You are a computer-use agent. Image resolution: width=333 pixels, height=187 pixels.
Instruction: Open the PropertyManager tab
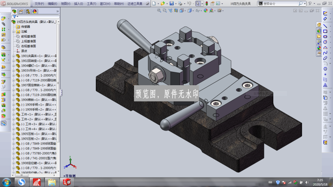click(x=21, y=11)
